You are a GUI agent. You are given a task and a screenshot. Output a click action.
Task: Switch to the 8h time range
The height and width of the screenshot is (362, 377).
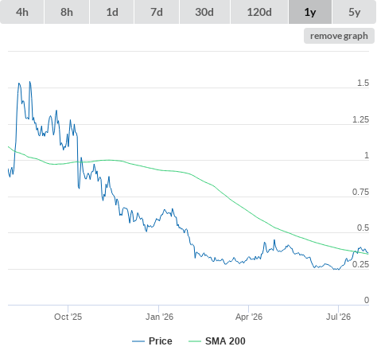[67, 12]
